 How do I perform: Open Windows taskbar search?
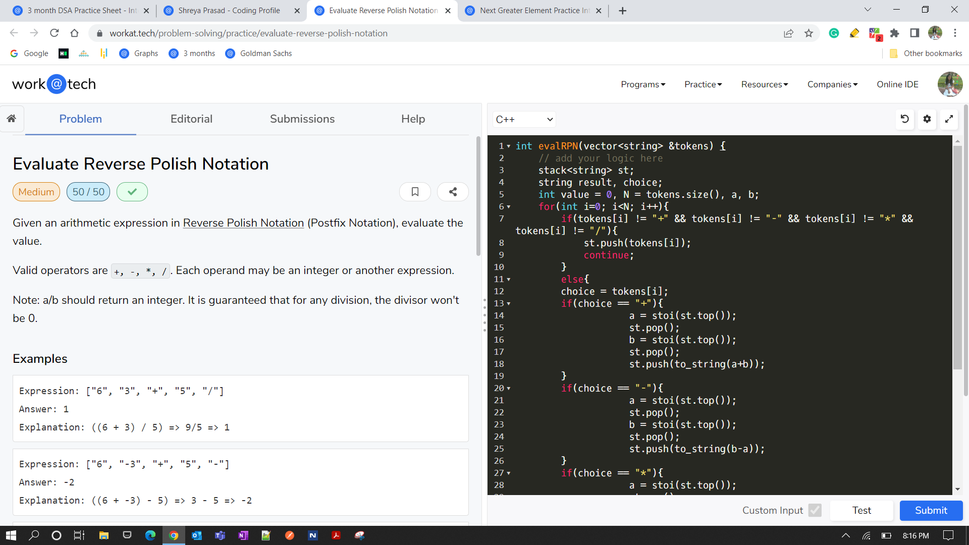tap(34, 535)
